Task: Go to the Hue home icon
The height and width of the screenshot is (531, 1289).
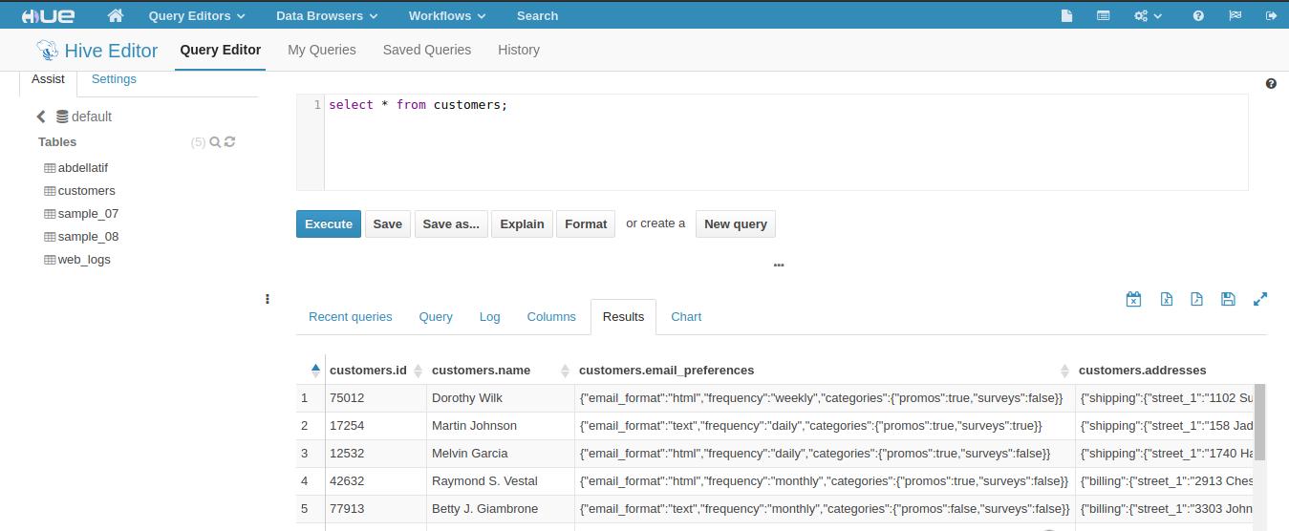Action: (116, 15)
